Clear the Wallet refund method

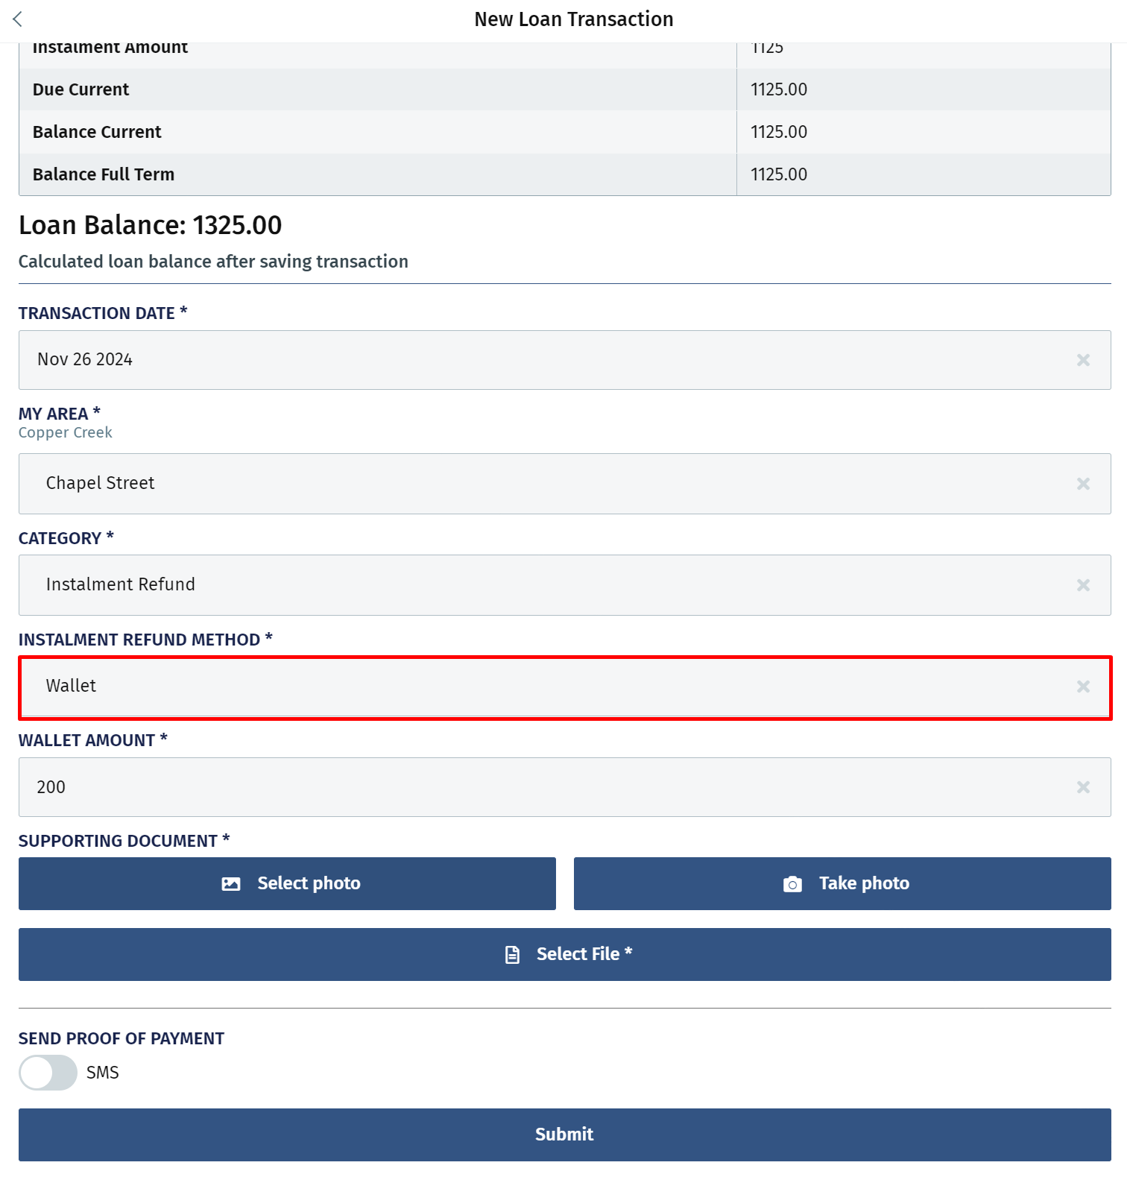coord(1083,687)
